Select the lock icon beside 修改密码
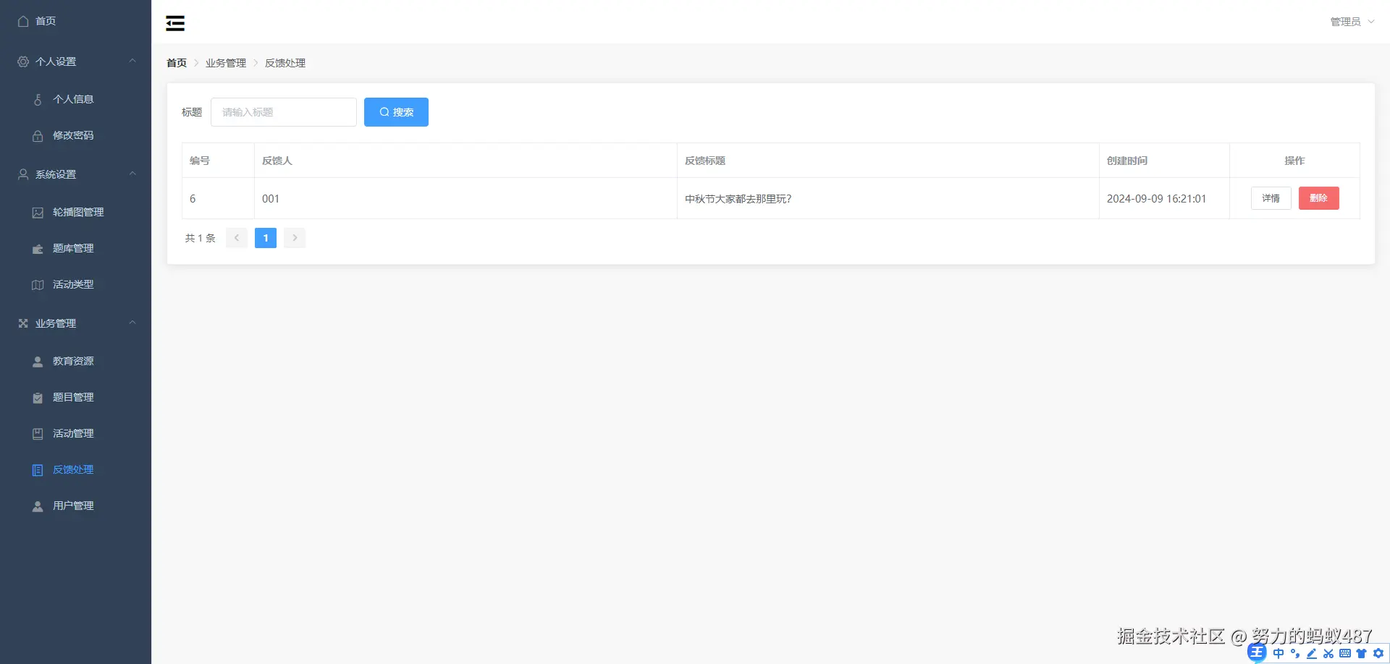 (x=37, y=135)
